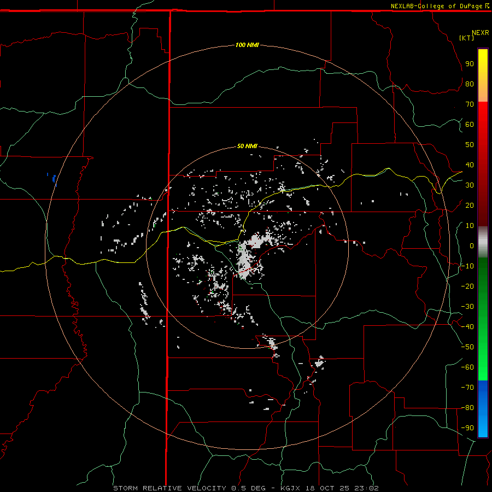The height and width of the screenshot is (492, 492).
Task: Click the -90 value on velocity scale
Action: tap(467, 428)
